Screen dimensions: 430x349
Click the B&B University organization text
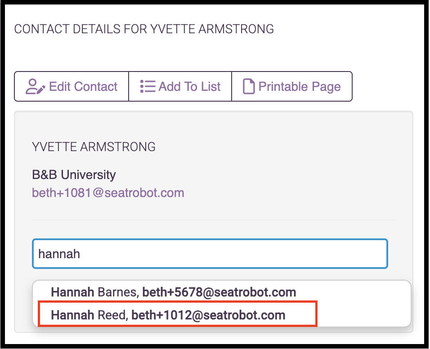(x=74, y=174)
